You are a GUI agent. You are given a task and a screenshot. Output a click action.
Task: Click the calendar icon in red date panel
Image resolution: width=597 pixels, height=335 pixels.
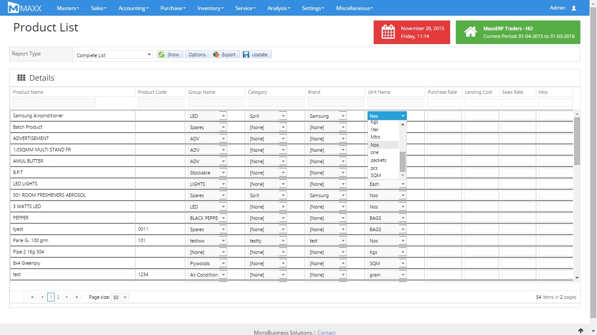pos(388,32)
